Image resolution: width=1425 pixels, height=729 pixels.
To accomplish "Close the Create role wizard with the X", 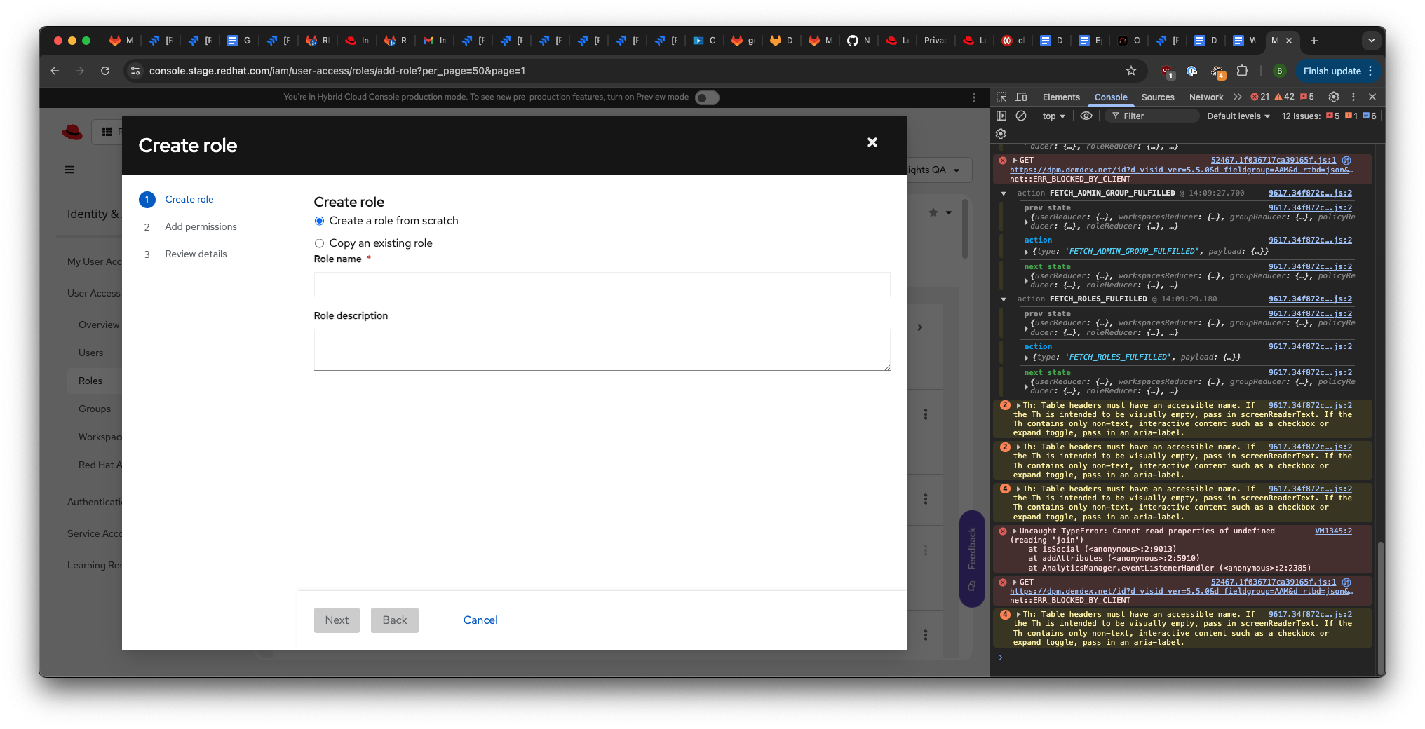I will pos(872,142).
